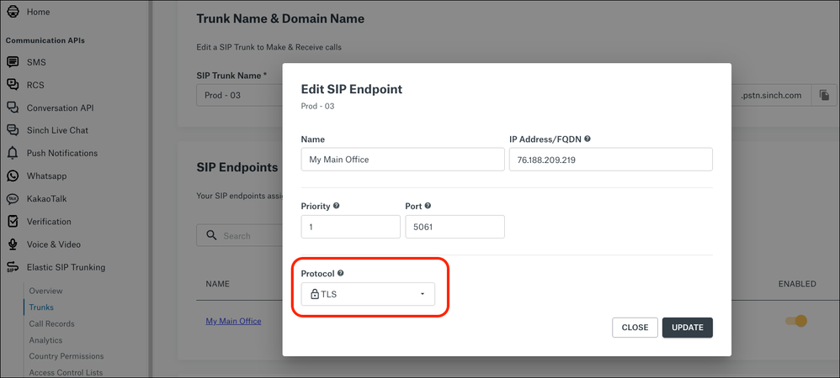The width and height of the screenshot is (840, 378).
Task: Click the Home sidebar icon
Action: (x=13, y=11)
